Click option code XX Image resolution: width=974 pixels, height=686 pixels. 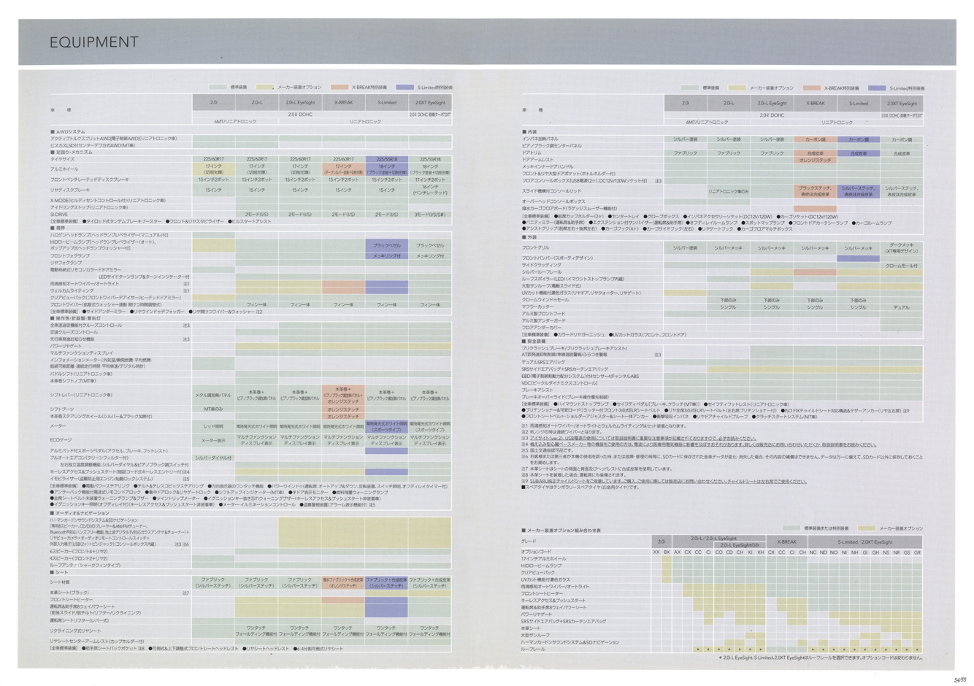coord(656,552)
